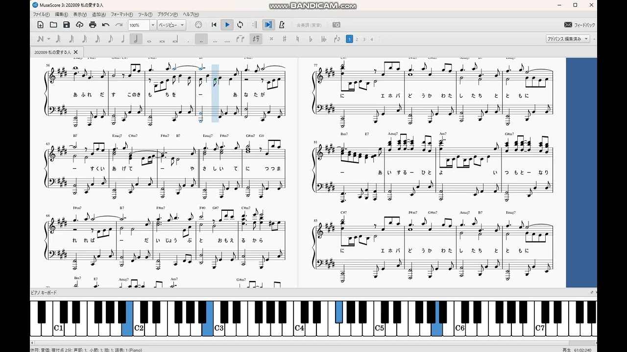Click the 100% zoom input field
The height and width of the screenshot is (352, 627).
(139, 25)
